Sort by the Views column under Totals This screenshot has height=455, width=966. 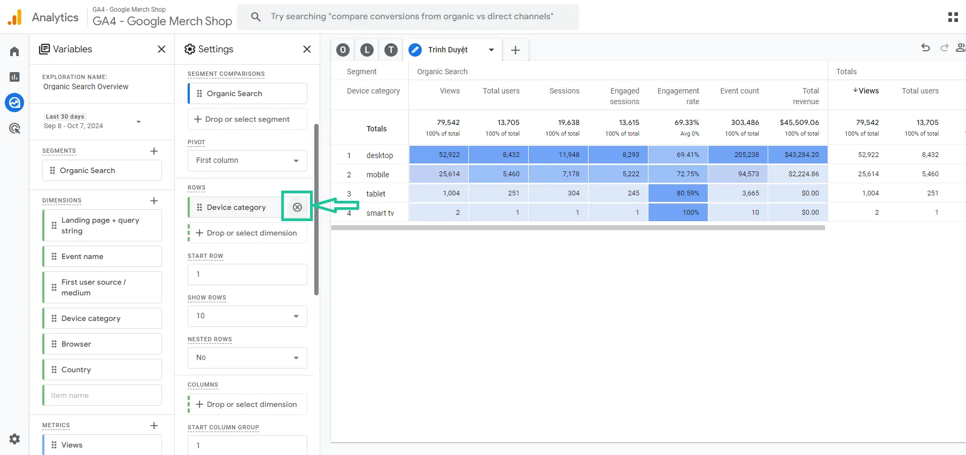click(x=865, y=91)
